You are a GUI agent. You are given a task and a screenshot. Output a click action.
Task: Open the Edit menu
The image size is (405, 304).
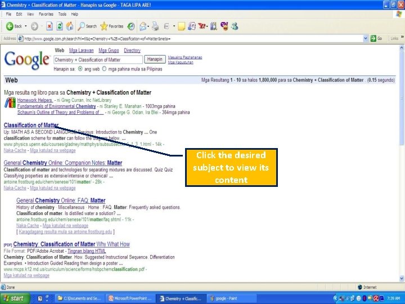click(19, 14)
